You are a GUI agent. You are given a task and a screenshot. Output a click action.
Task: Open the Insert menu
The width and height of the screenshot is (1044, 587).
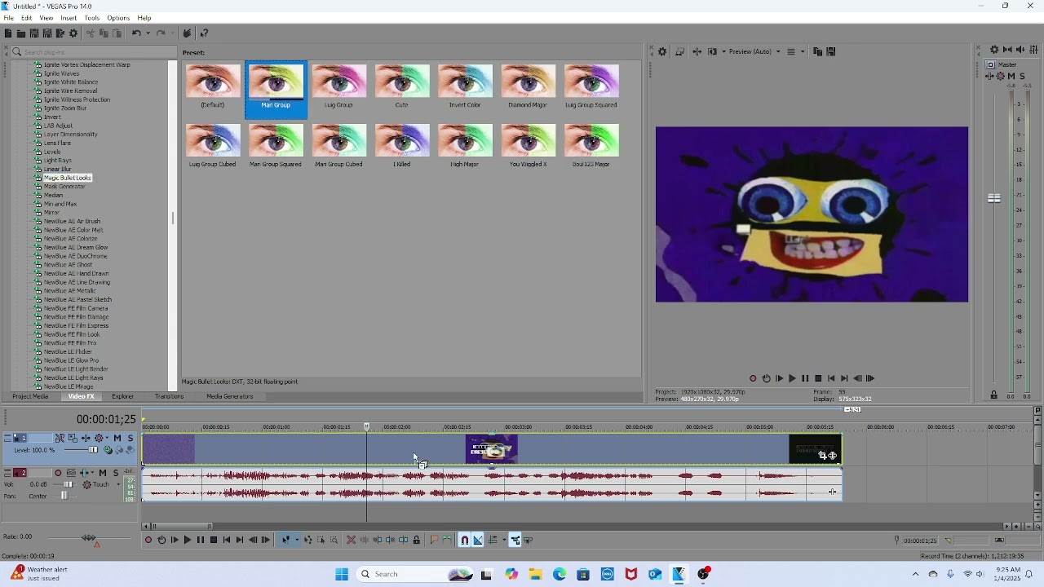click(x=69, y=18)
